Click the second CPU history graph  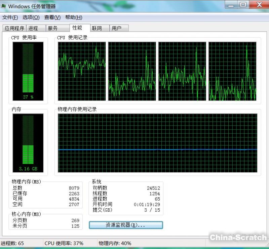click(132, 71)
